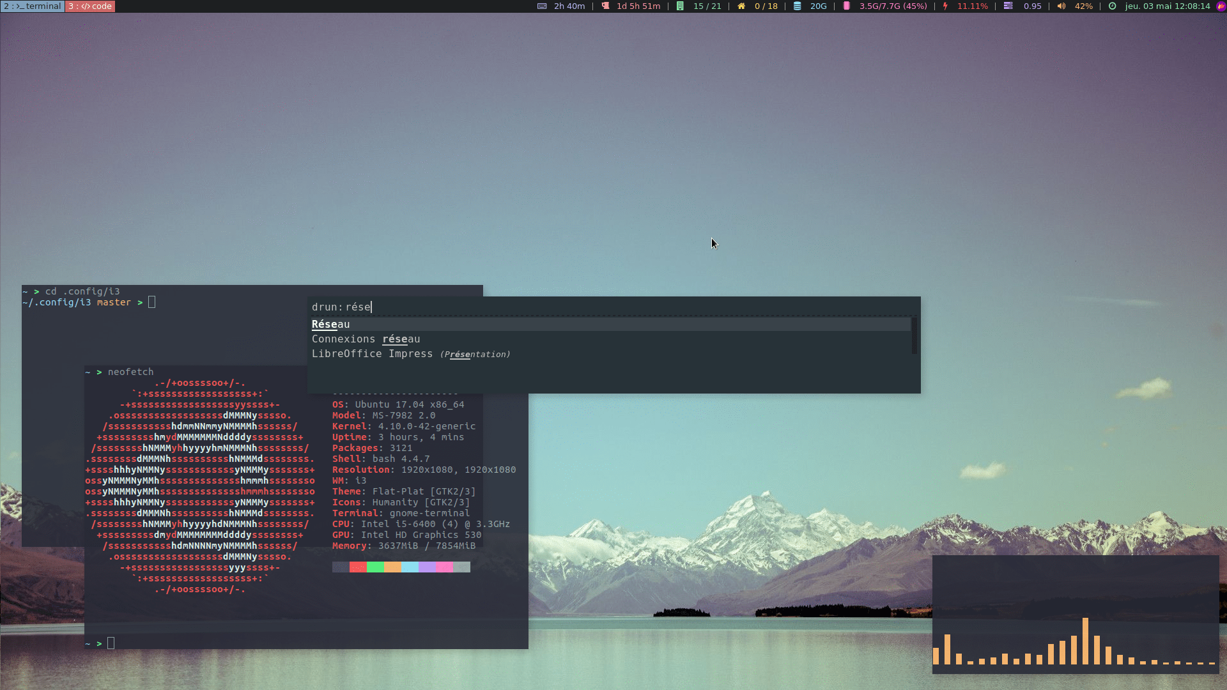Click the WM: i3 line
This screenshot has width=1227, height=690.
tap(349, 480)
